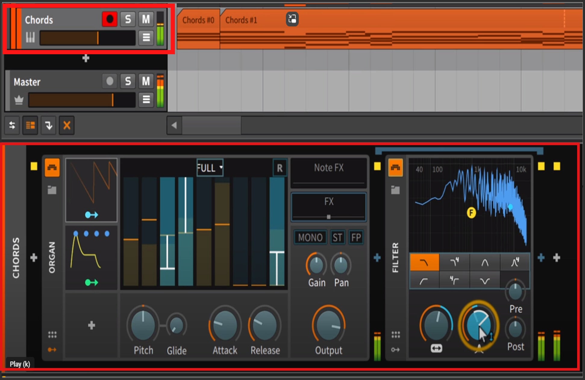This screenshot has width=585, height=380.
Task: Click the Filter device power icon
Action: pyautogui.click(x=396, y=168)
